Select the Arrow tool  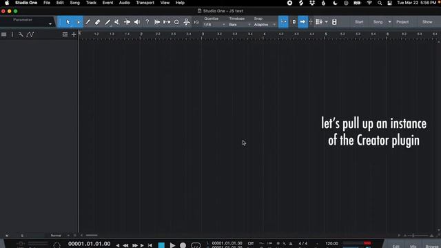[x=68, y=22]
